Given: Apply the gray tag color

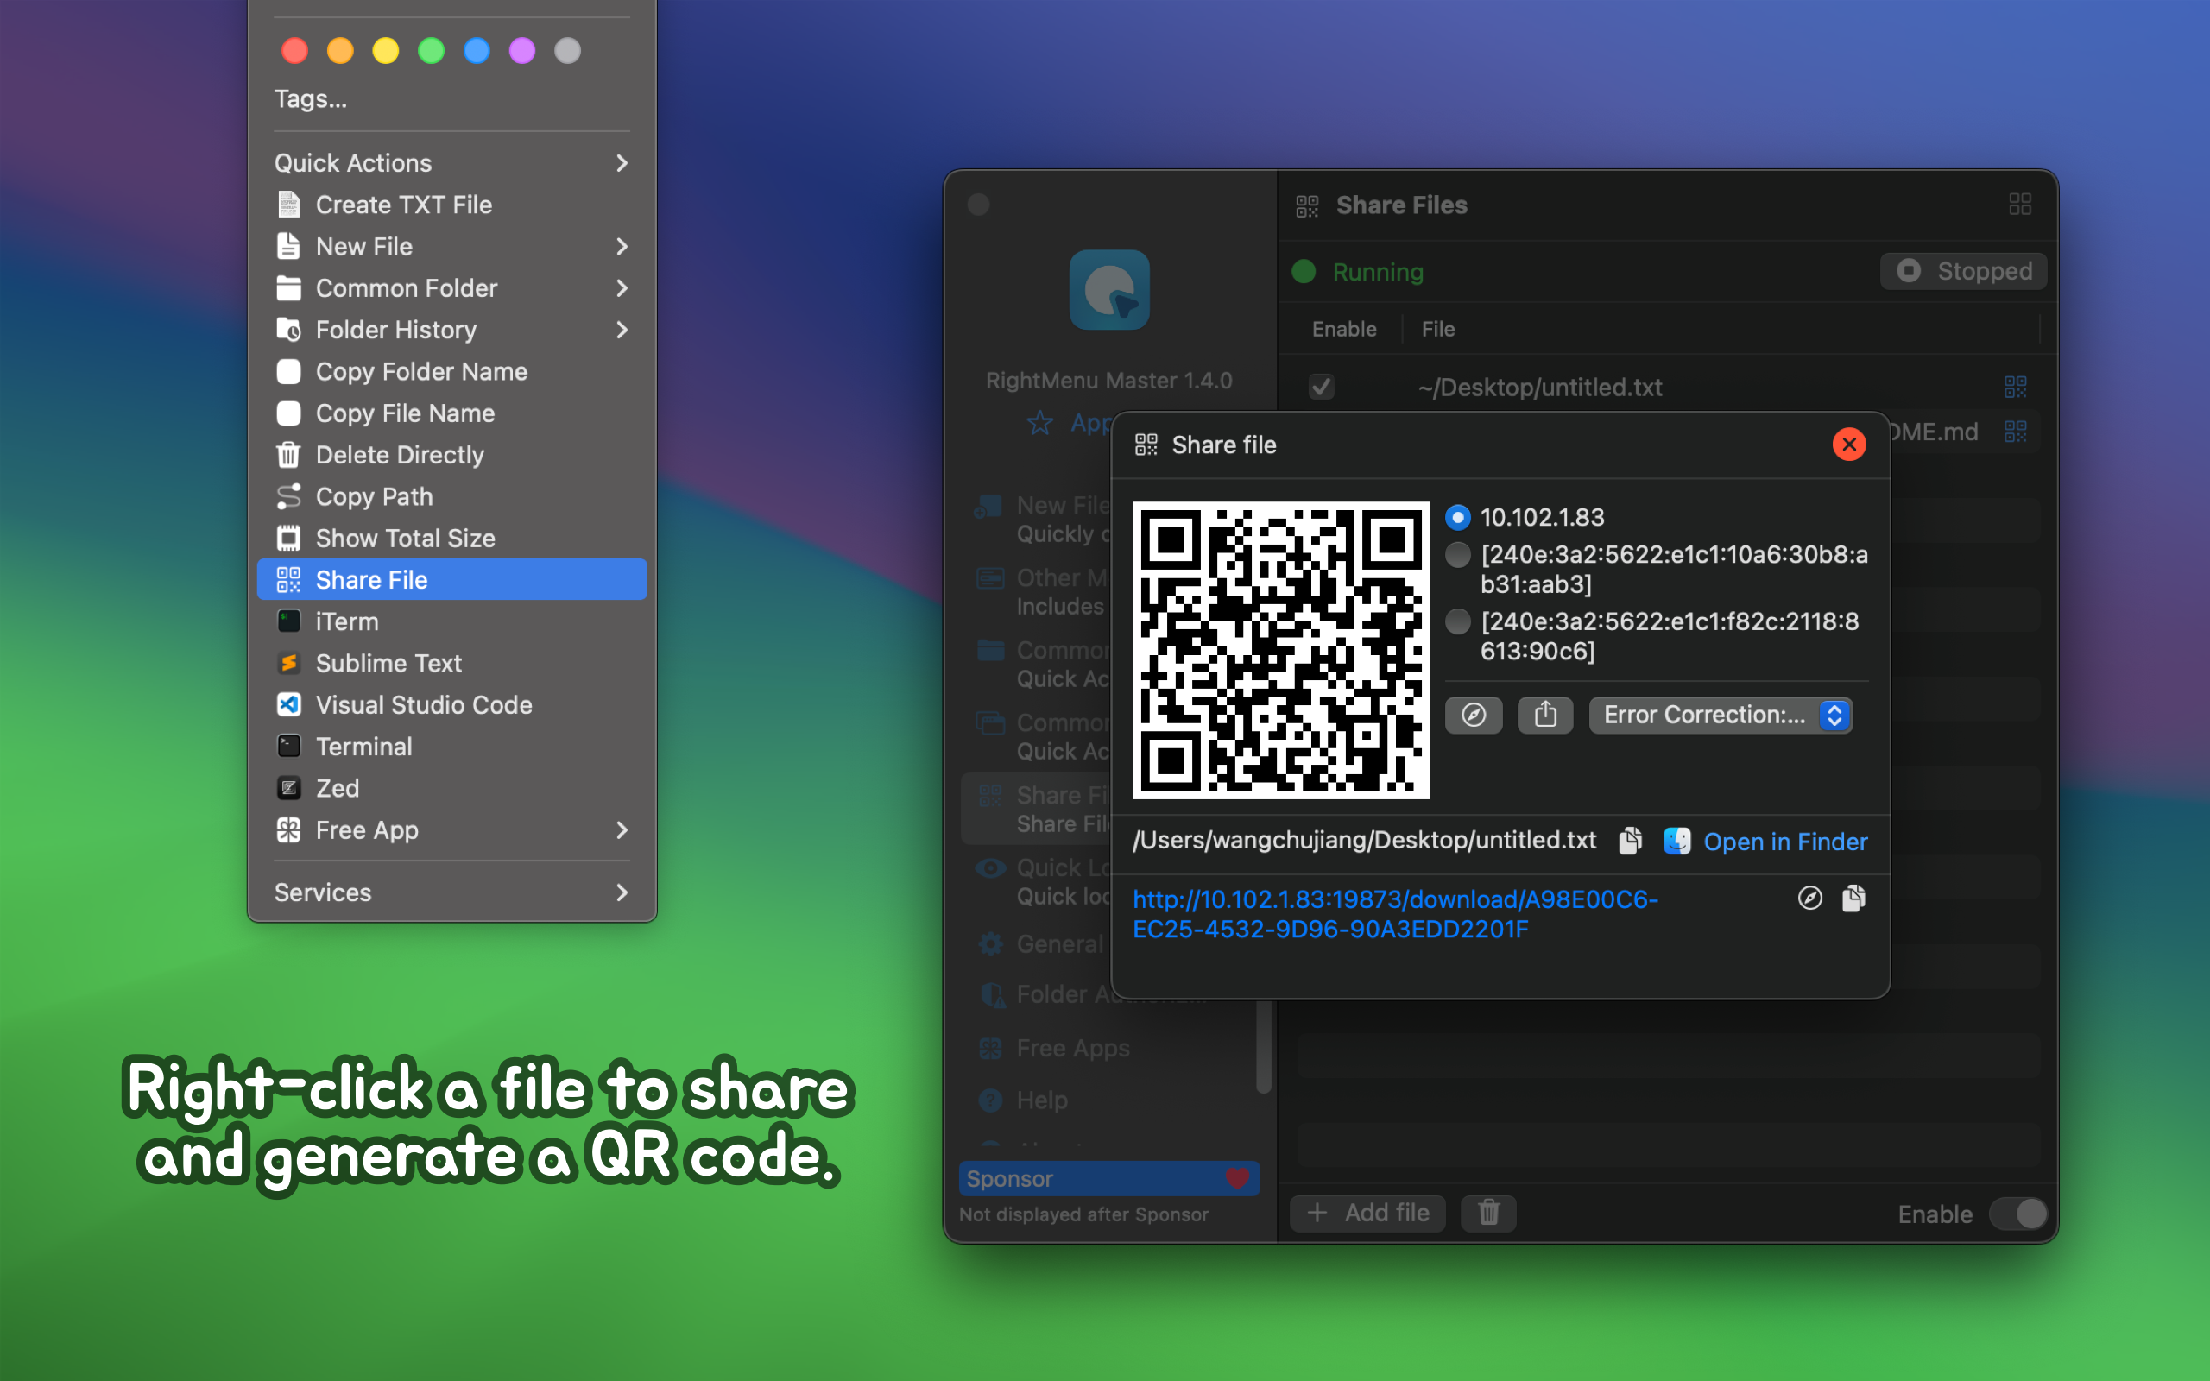Looking at the screenshot, I should 568,50.
